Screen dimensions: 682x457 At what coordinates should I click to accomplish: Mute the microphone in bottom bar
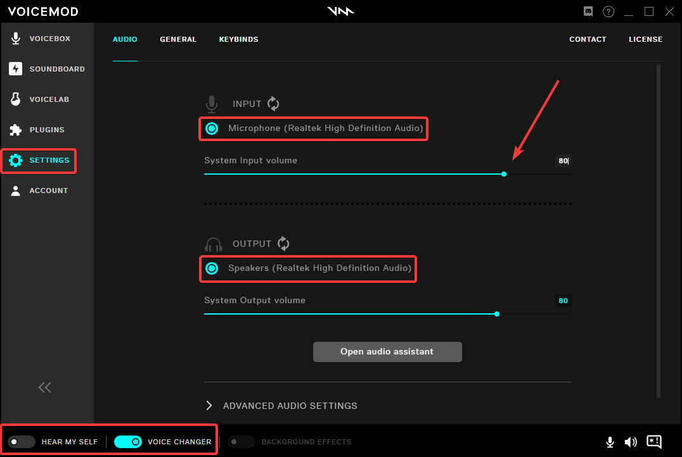point(610,442)
